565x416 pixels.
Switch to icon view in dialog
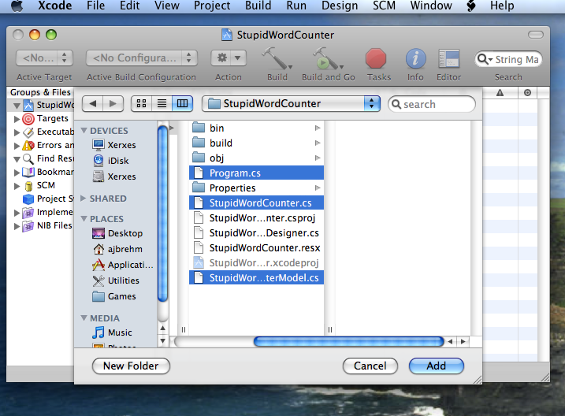[142, 104]
